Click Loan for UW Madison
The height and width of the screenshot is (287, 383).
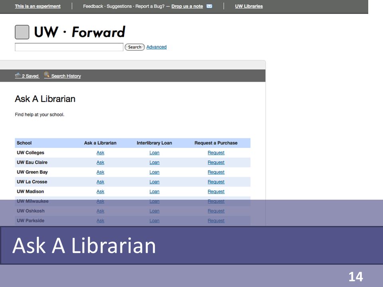pos(154,192)
